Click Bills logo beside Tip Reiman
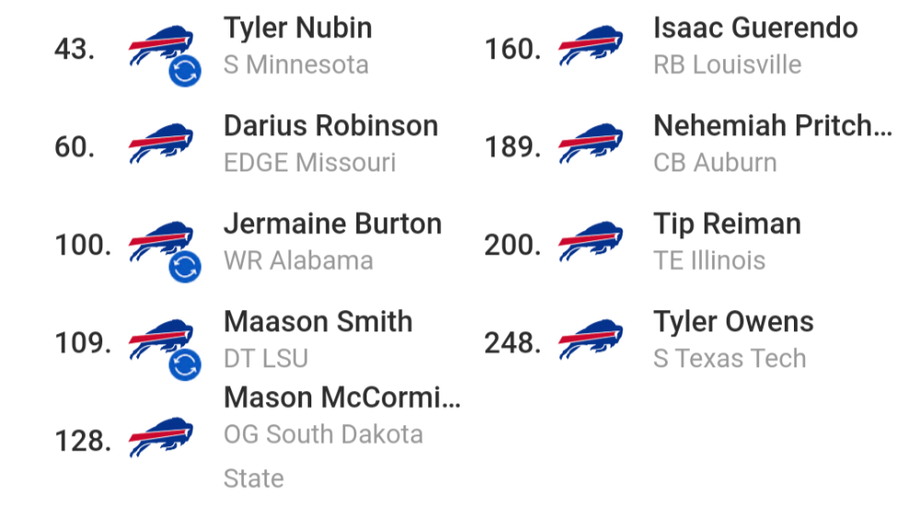The height and width of the screenshot is (506, 921). tap(591, 241)
